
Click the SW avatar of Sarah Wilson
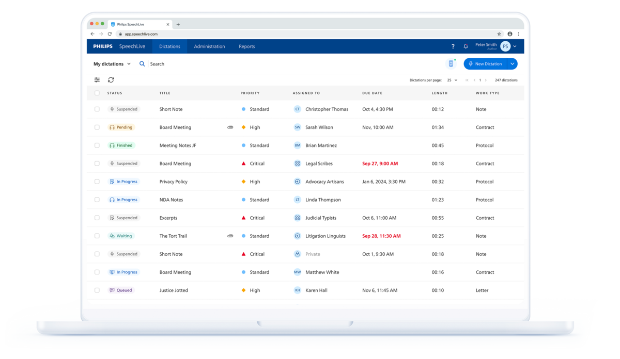(298, 127)
